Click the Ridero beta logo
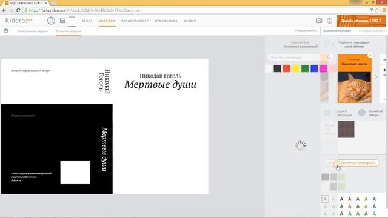The height and width of the screenshot is (218, 388). [19, 21]
